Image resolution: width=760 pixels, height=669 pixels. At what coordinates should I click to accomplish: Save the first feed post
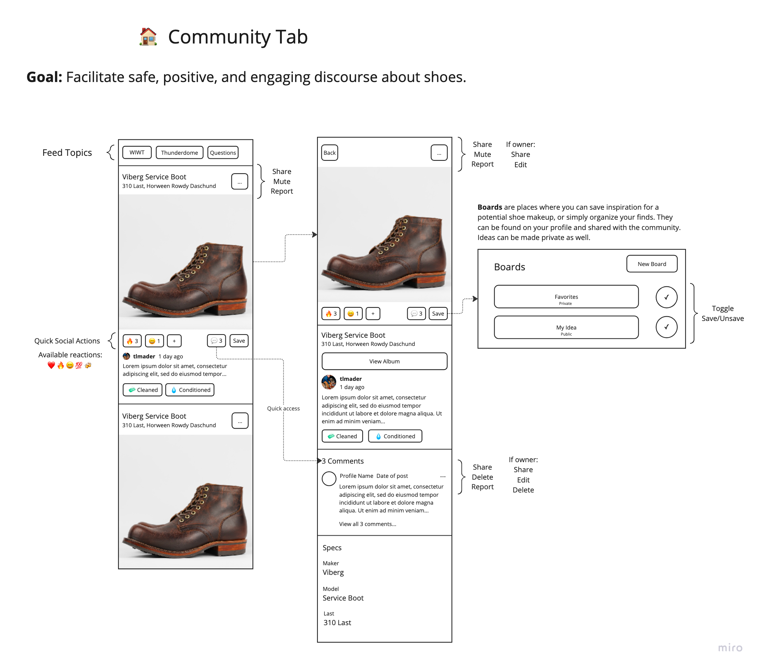coord(239,341)
